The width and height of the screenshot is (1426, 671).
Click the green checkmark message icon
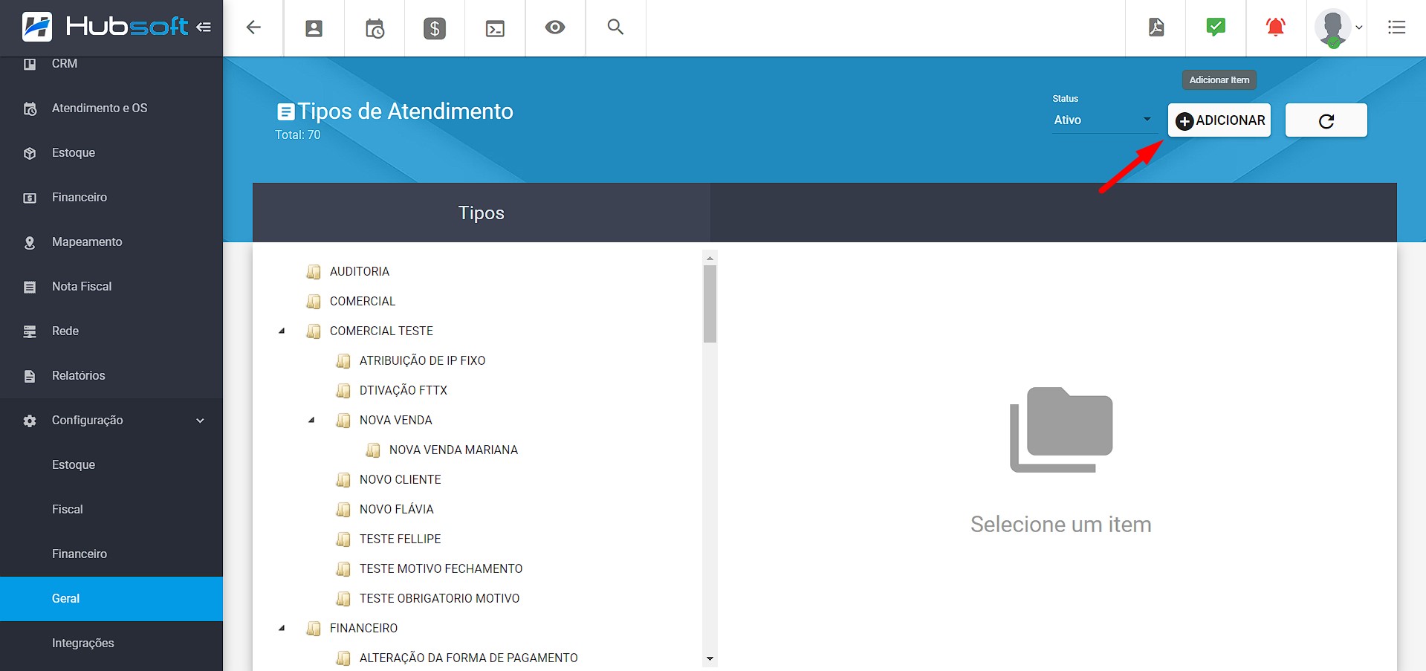click(x=1216, y=27)
